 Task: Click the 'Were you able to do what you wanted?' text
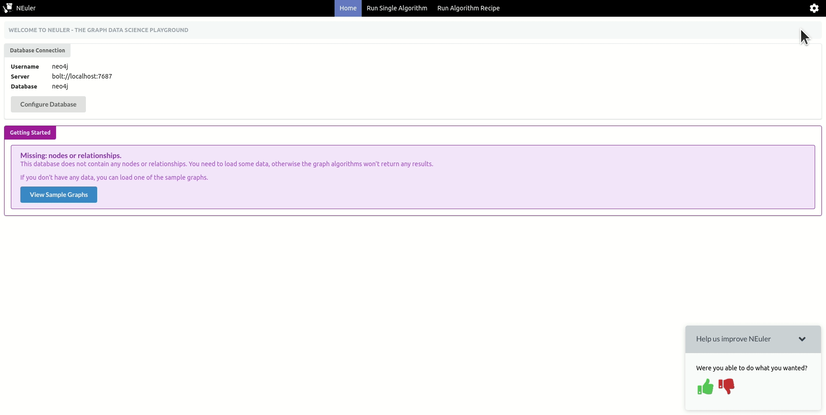click(x=751, y=368)
